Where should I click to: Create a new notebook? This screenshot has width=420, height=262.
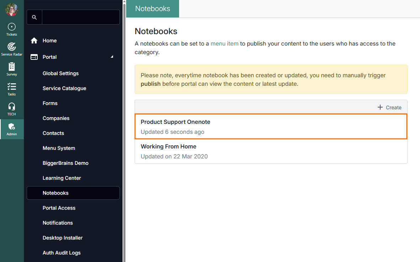(389, 107)
